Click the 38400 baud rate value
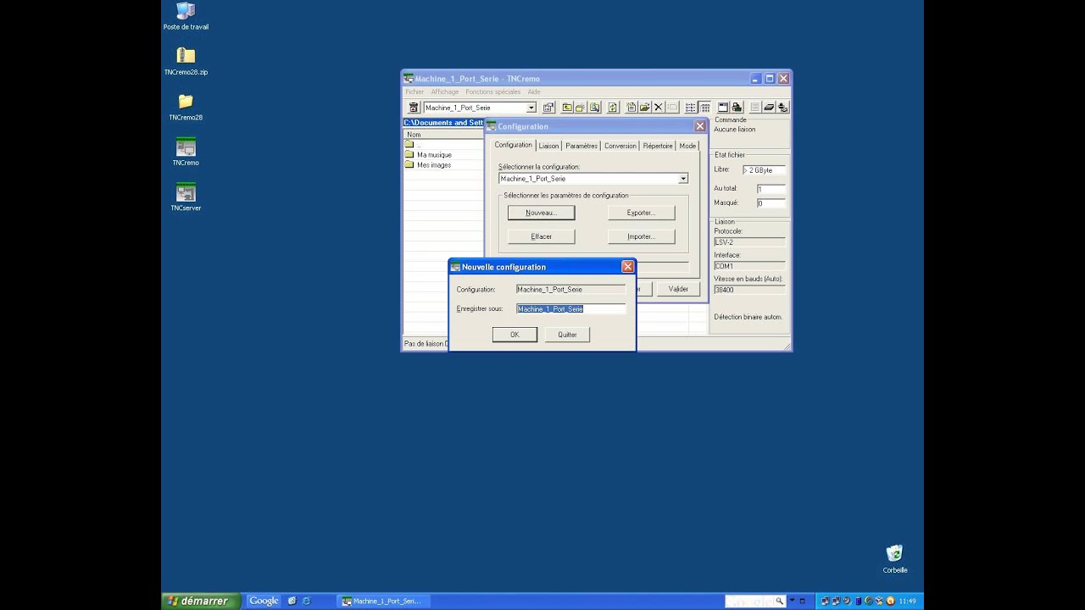The image size is (1085, 610). tap(749, 290)
